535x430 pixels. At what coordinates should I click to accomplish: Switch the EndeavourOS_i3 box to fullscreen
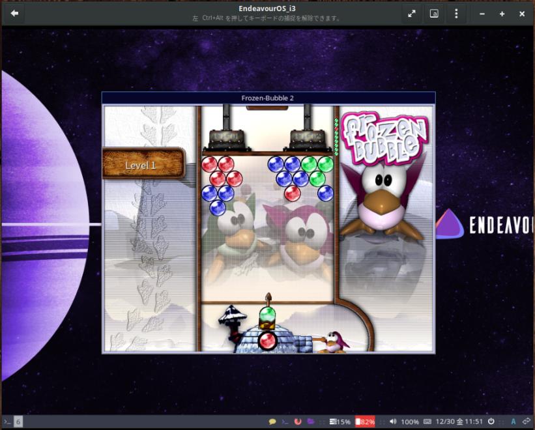tap(412, 14)
